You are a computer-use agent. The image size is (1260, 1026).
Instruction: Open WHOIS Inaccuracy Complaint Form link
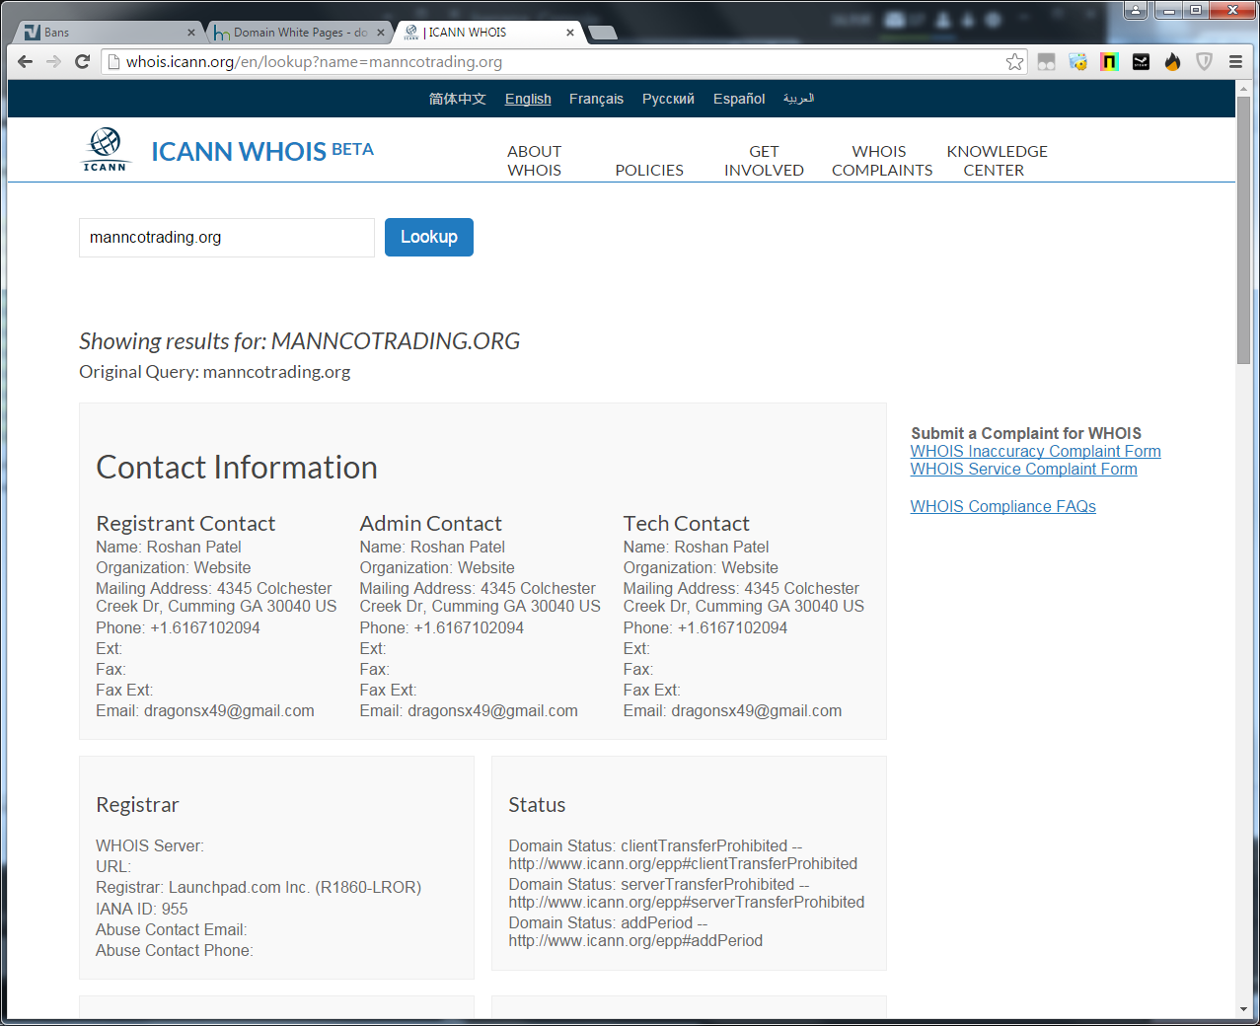click(x=1035, y=452)
